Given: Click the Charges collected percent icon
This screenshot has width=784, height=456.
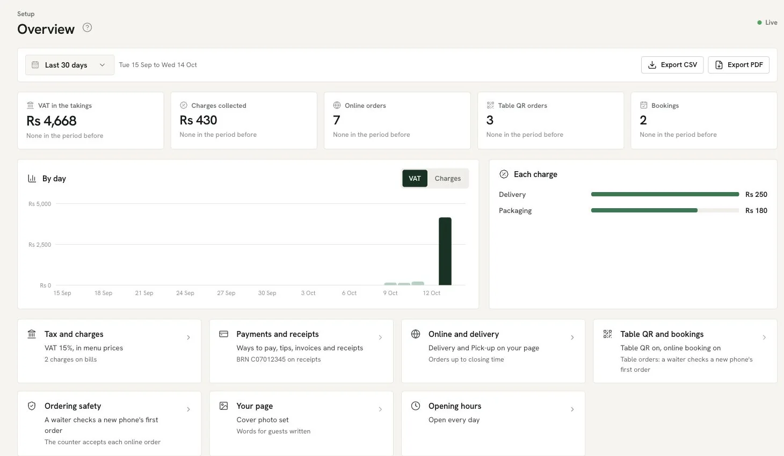Looking at the screenshot, I should click(x=184, y=106).
